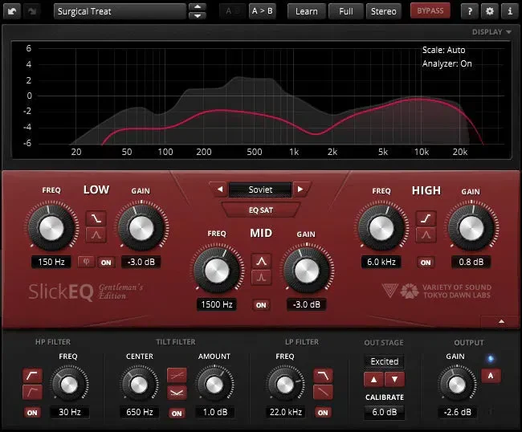
Task: Toggle HIGH band ON switch
Action: coord(426,263)
